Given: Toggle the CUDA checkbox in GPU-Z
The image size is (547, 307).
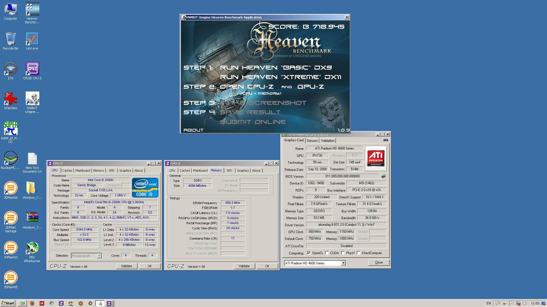Looking at the screenshot, I should tap(327, 253).
